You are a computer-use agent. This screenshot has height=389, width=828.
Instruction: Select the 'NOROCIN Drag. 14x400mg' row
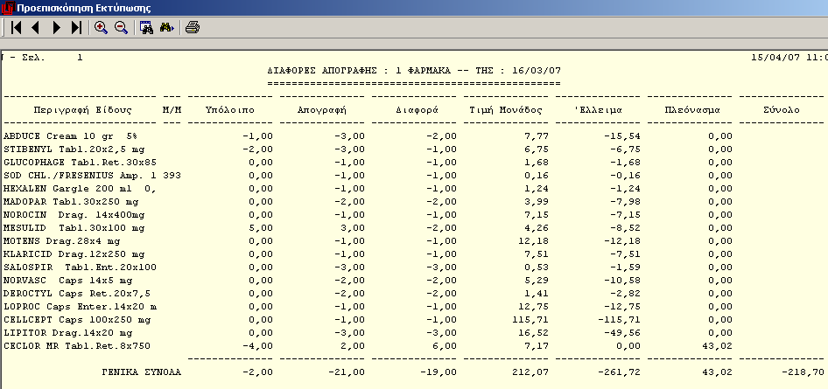click(368, 215)
